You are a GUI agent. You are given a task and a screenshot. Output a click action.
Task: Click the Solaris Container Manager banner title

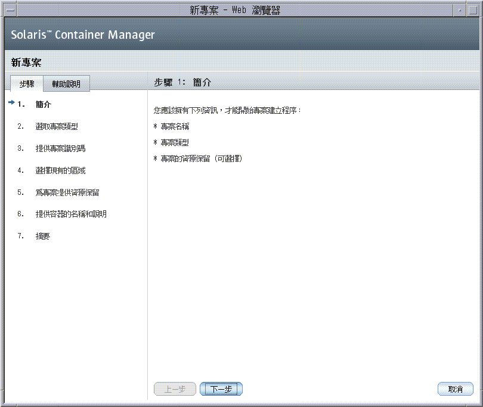click(82, 35)
